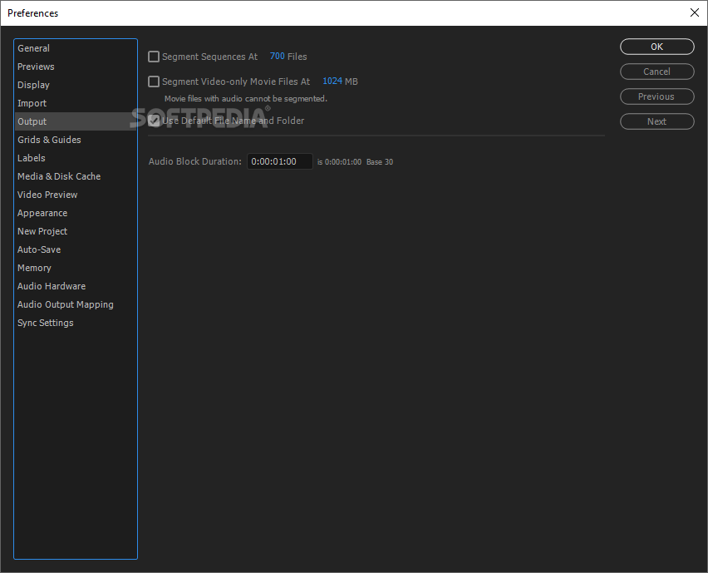Select the Output category
The width and height of the screenshot is (708, 573).
click(x=75, y=121)
